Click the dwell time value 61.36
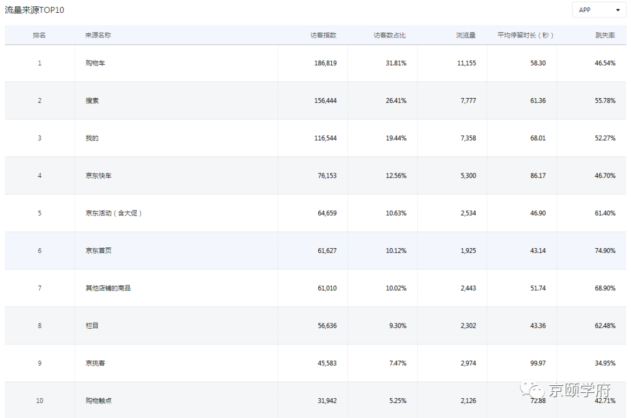The height and width of the screenshot is (418, 631). coord(538,100)
